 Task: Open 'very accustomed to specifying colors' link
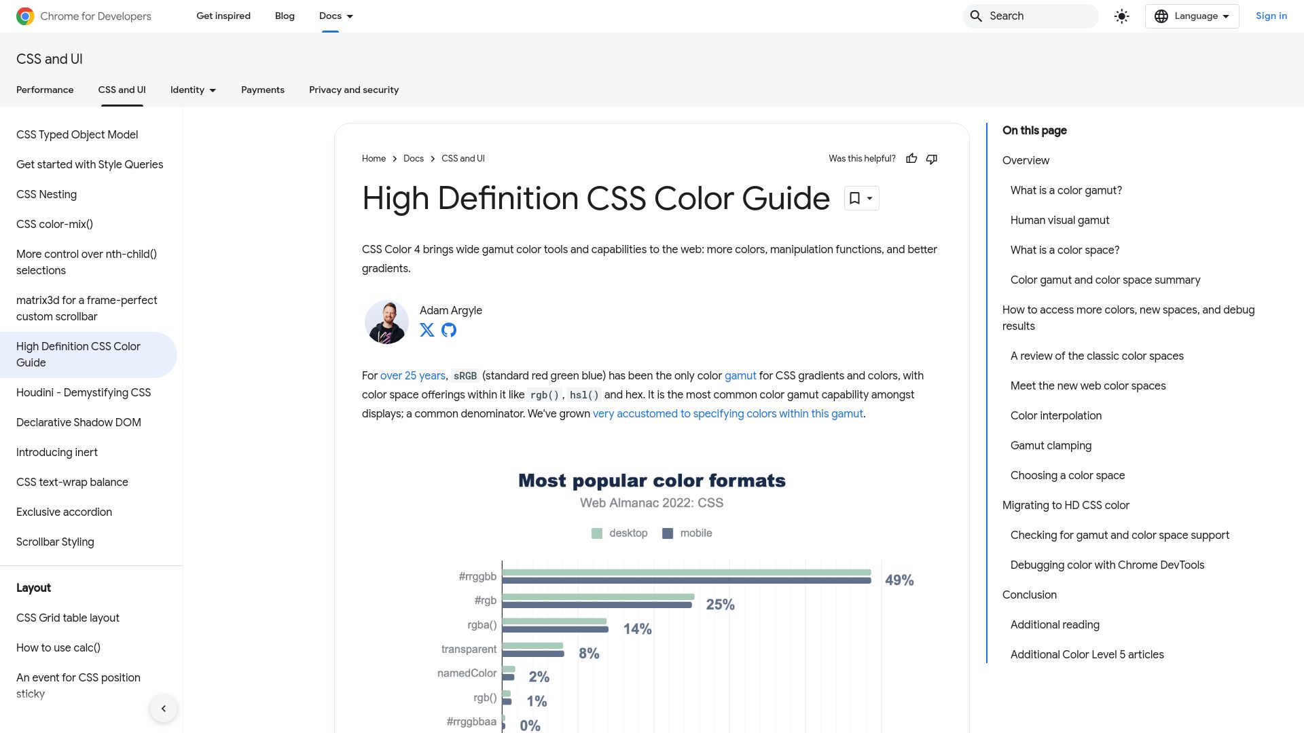728,414
